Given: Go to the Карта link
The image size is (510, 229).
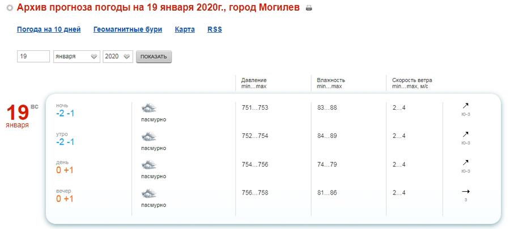Looking at the screenshot, I should point(185,29).
